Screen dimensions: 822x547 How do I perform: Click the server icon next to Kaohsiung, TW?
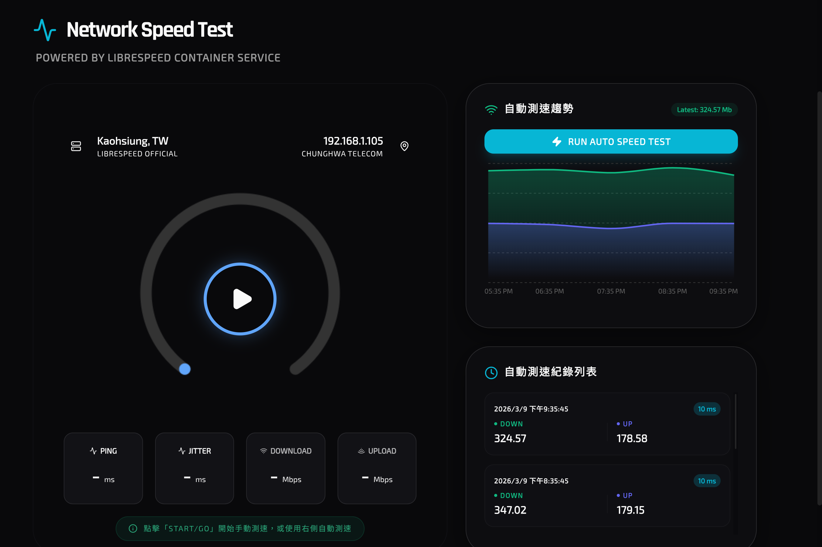pyautogui.click(x=76, y=146)
